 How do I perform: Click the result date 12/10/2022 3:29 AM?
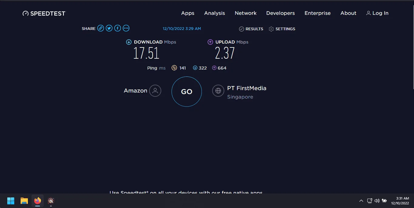point(182,29)
